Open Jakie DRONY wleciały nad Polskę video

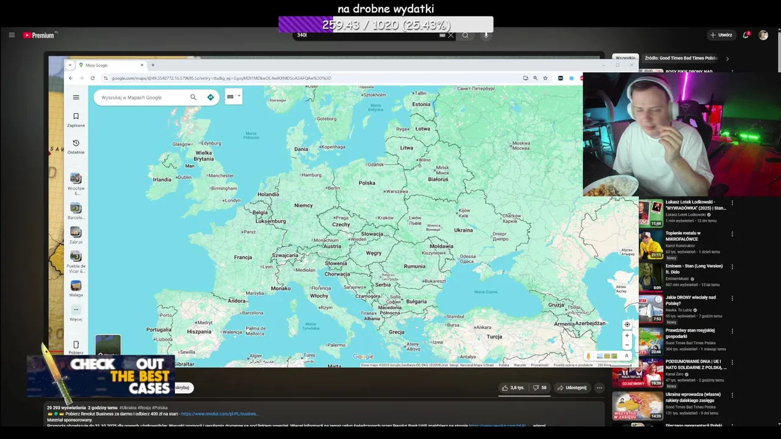coord(690,301)
